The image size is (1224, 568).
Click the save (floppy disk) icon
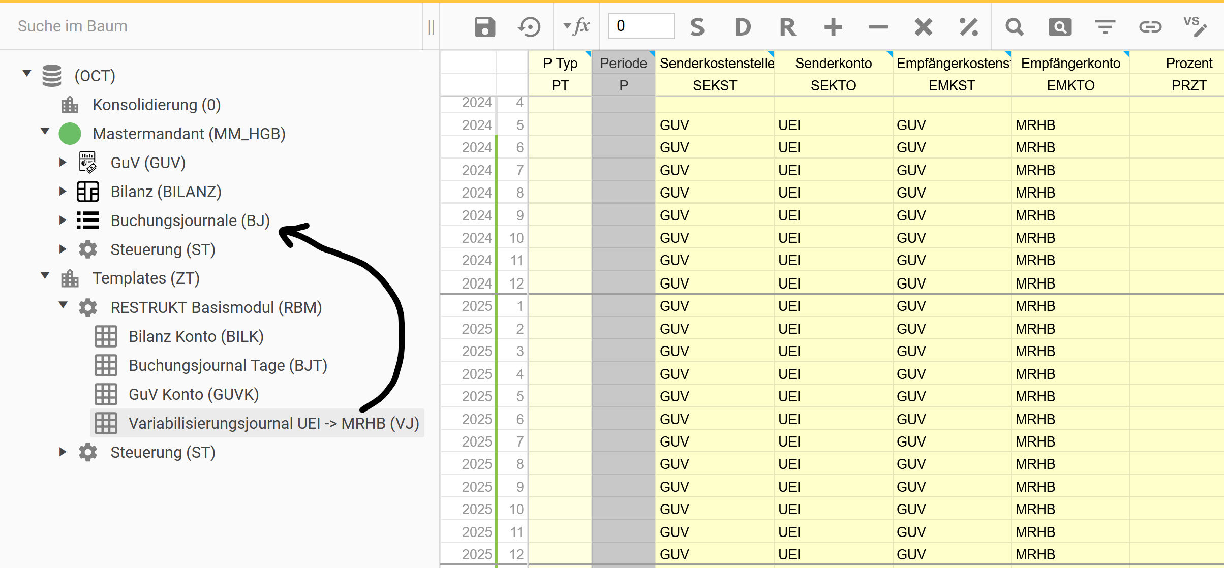(485, 26)
